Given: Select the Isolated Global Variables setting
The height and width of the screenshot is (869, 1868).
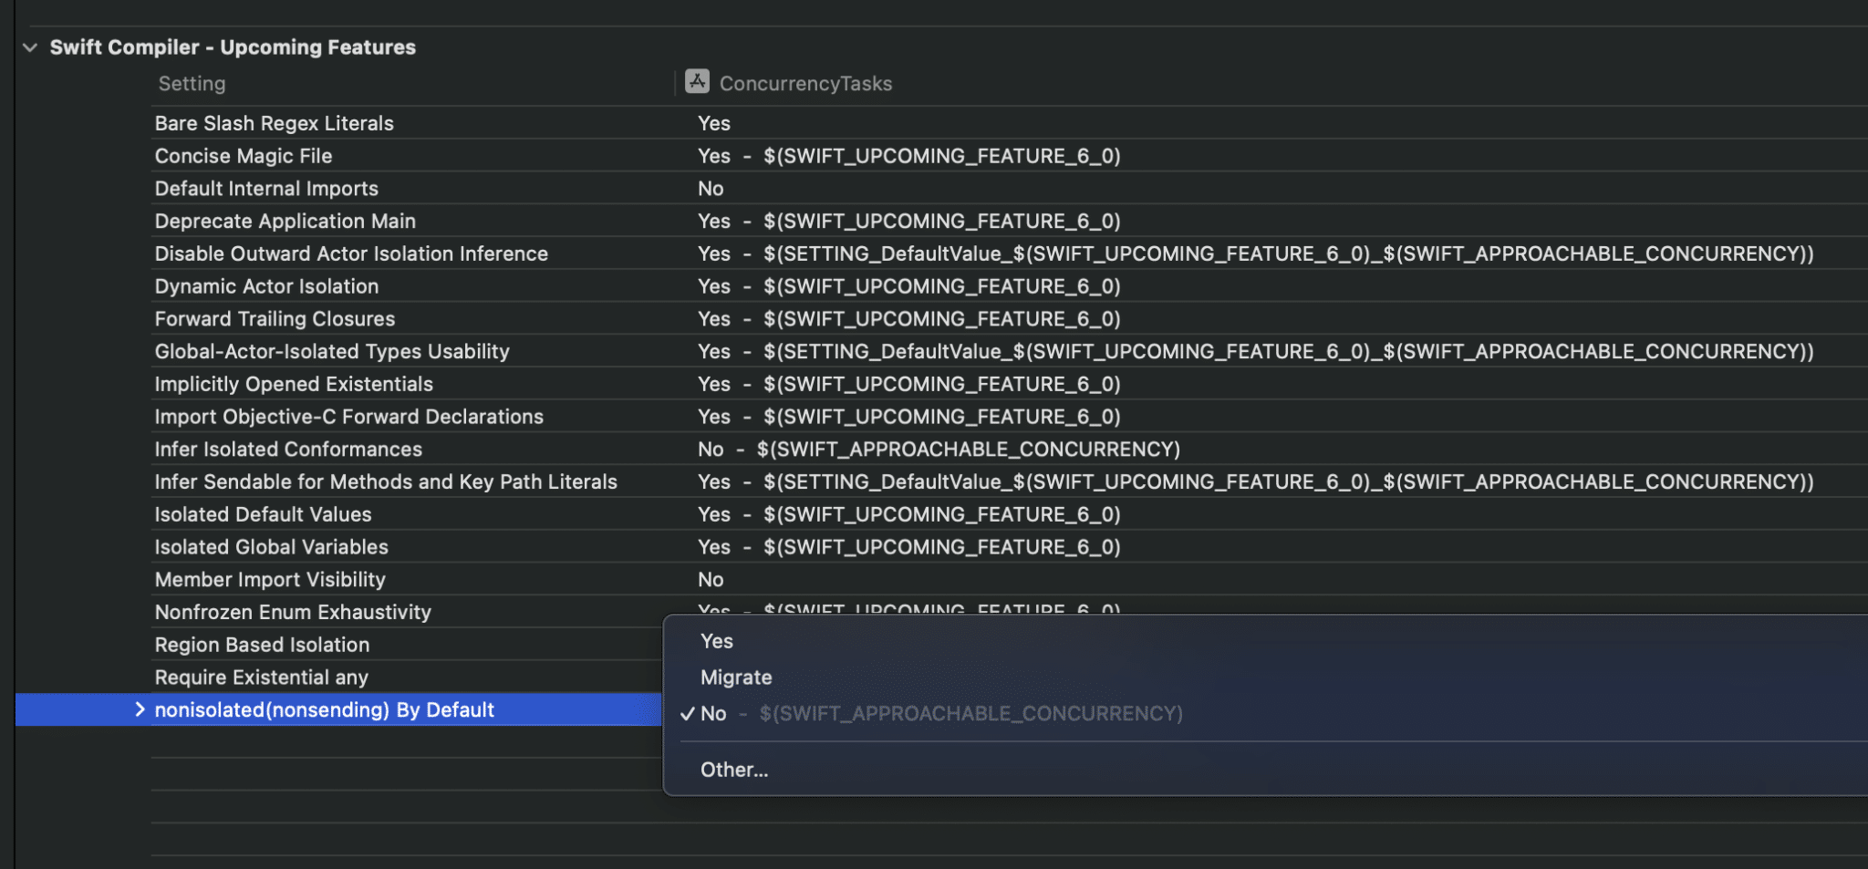Looking at the screenshot, I should 271,547.
